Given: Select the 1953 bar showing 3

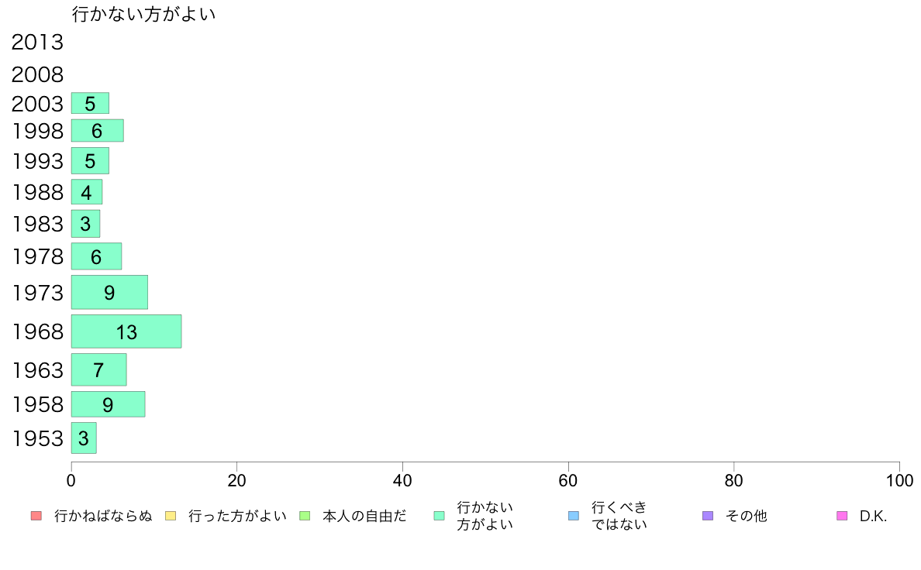Looking at the screenshot, I should 84,438.
